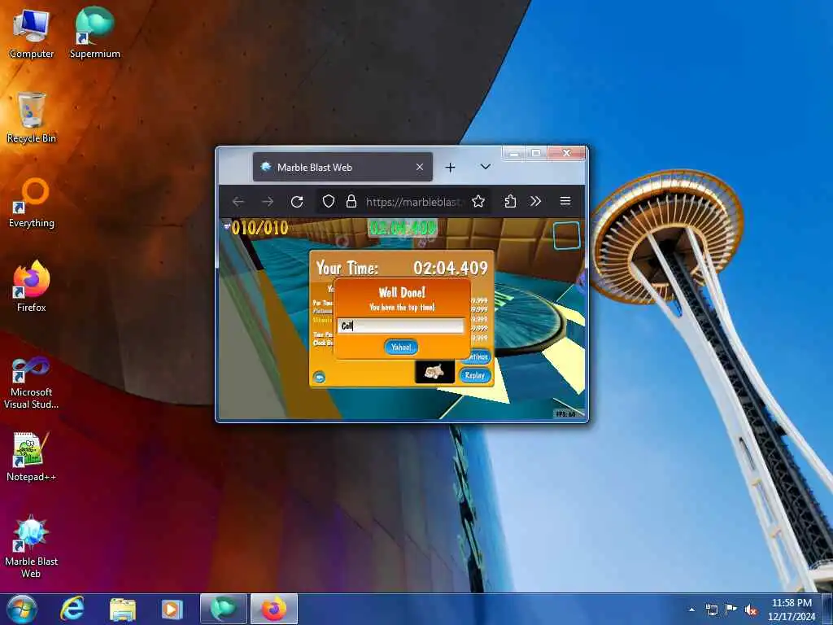Click the 'Your Time:' label
The width and height of the screenshot is (833, 625).
pyautogui.click(x=347, y=268)
